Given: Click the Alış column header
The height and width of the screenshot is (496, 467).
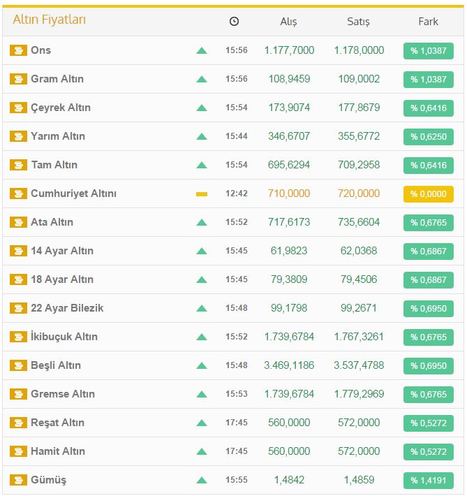Looking at the screenshot, I should [288, 22].
